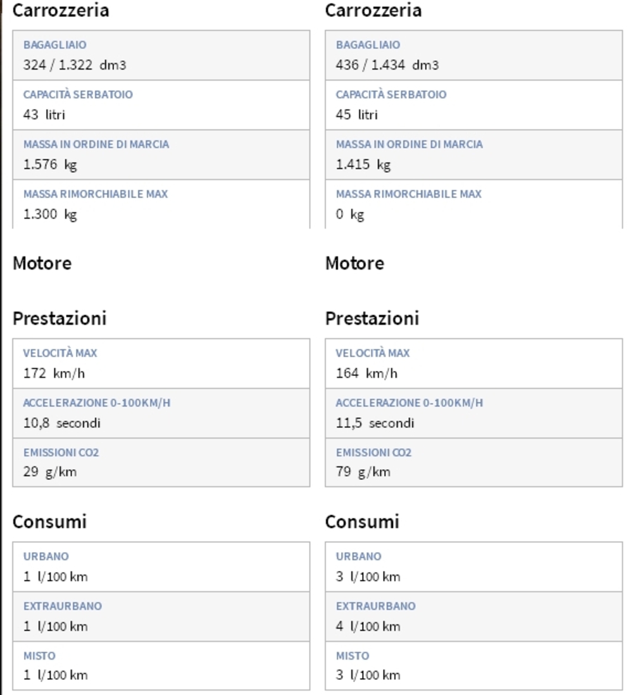Viewport: 633px width, 695px height.
Task: Expand the Motore section for the 1.576 kg car
Action: [42, 263]
